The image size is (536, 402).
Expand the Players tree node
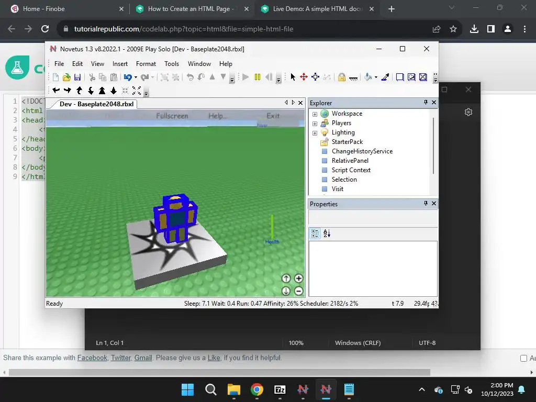click(x=315, y=124)
